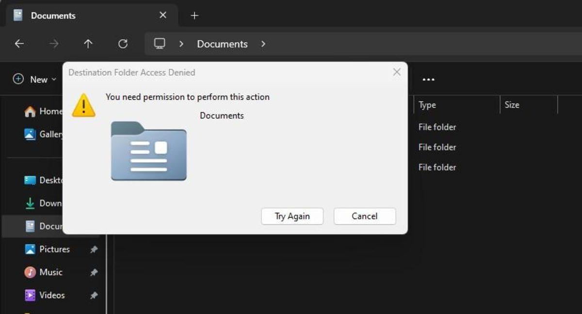Open the three-dots more options menu
Image resolution: width=582 pixels, height=314 pixels.
pyautogui.click(x=428, y=79)
